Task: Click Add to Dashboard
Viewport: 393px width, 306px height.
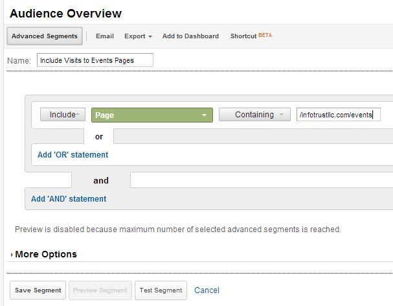Action: pos(190,36)
